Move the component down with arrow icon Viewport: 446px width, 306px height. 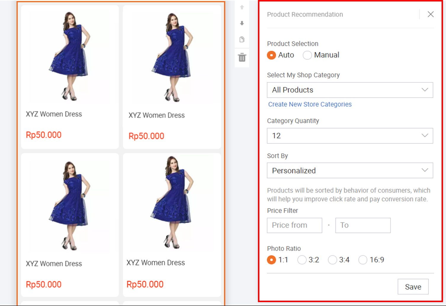(242, 23)
